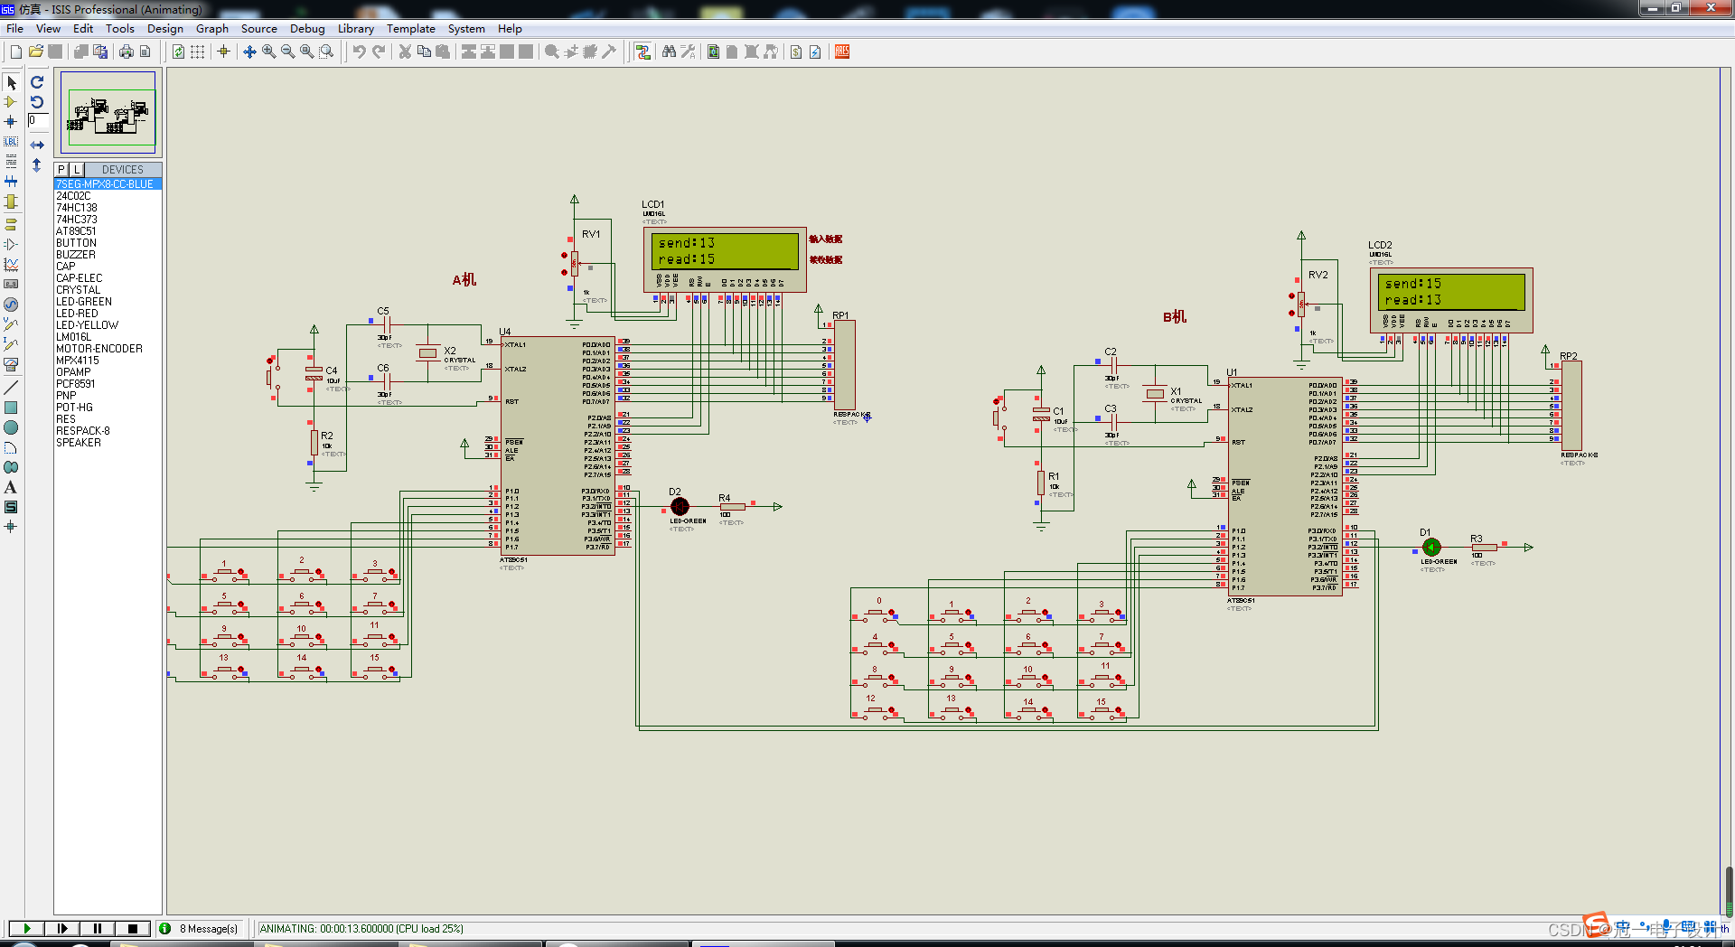
Task: Click the L library manage button
Action: point(77,170)
